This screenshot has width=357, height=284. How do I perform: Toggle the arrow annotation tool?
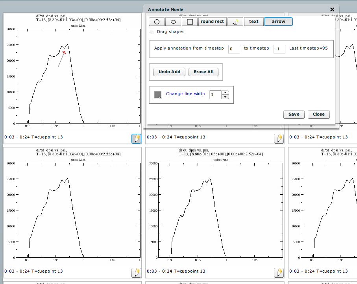coord(278,22)
